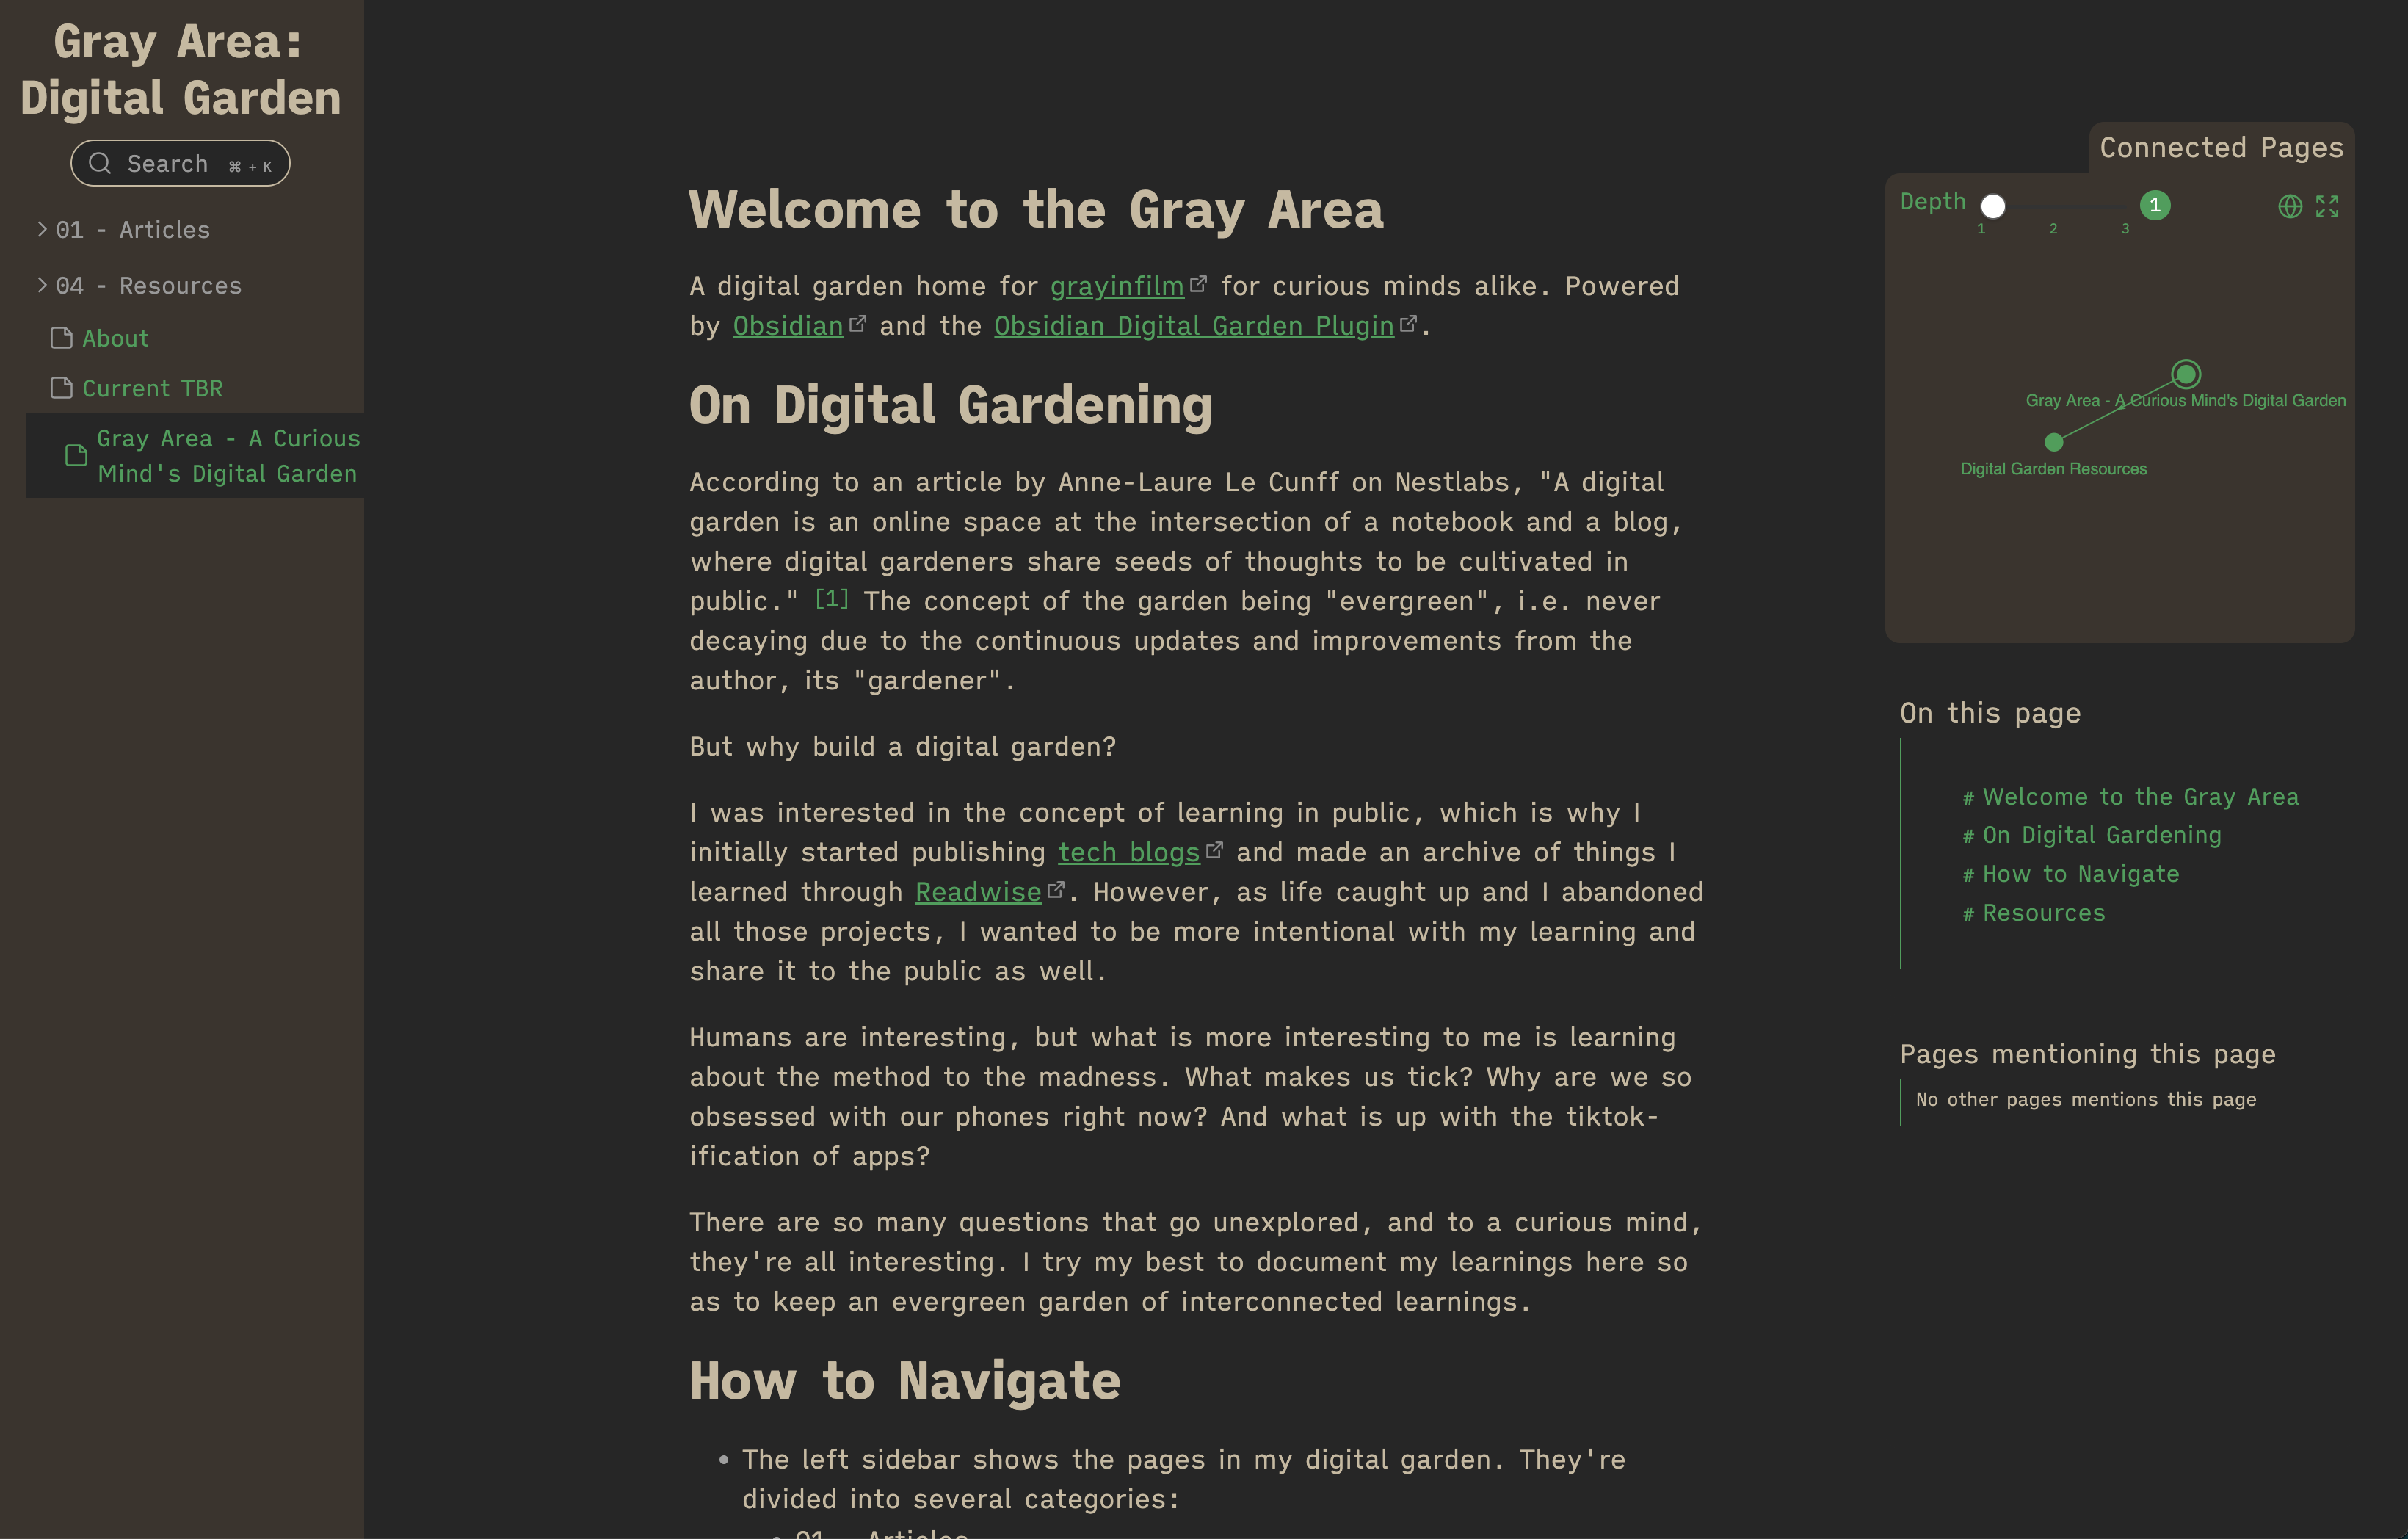Focus the Search box
The image size is (2408, 1539).
click(180, 163)
